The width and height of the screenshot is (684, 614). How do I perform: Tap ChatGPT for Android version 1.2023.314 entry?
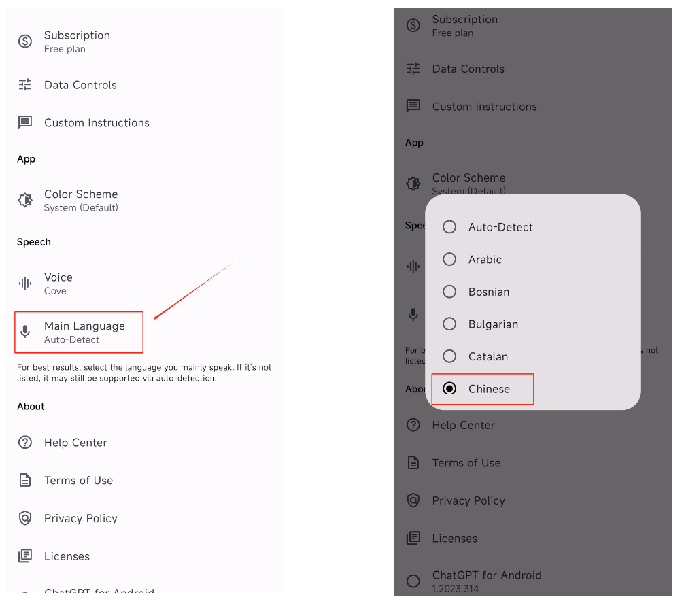[x=487, y=581]
